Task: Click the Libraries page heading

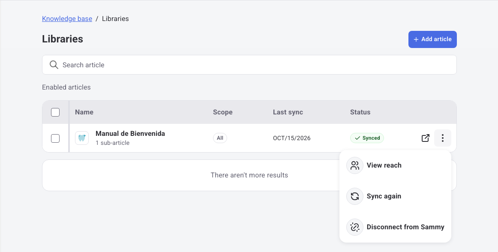Action: click(63, 39)
